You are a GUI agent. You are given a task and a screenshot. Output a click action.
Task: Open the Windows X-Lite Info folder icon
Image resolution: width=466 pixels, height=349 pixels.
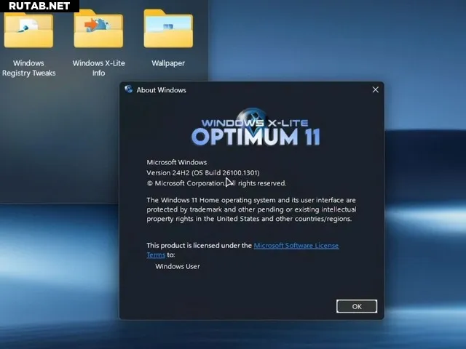(x=98, y=31)
